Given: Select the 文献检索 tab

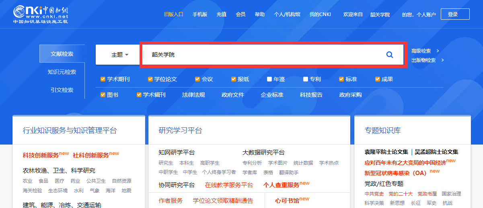Looking at the screenshot, I should click(62, 54).
